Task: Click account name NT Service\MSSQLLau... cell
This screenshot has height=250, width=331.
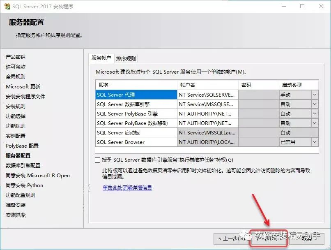Action: point(208,132)
